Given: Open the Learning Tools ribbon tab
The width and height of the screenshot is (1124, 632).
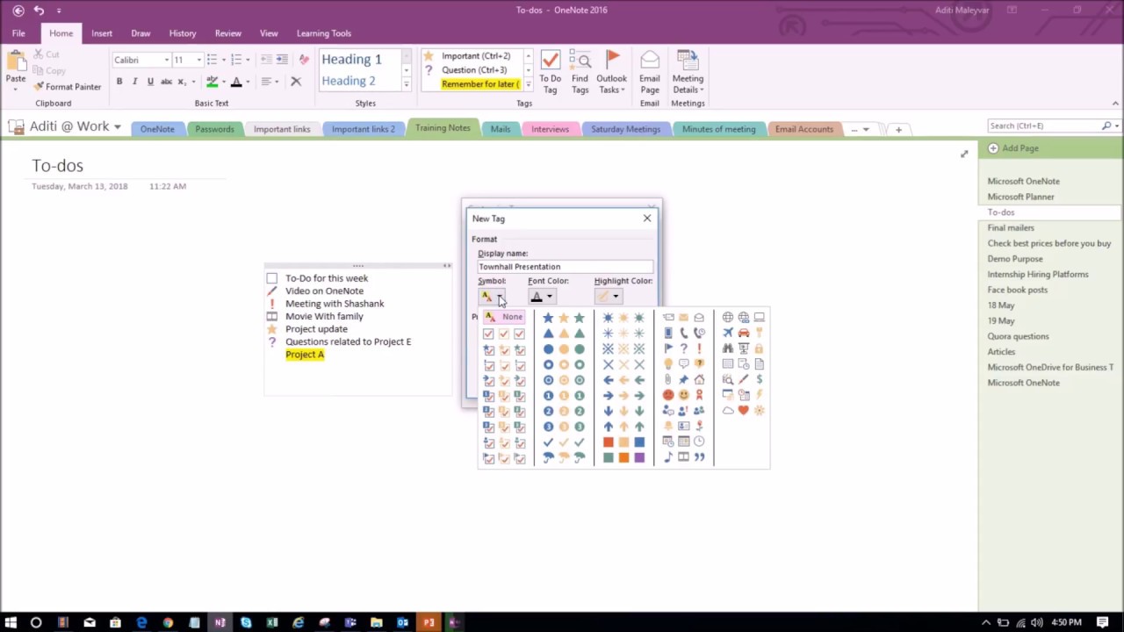Looking at the screenshot, I should [x=324, y=33].
